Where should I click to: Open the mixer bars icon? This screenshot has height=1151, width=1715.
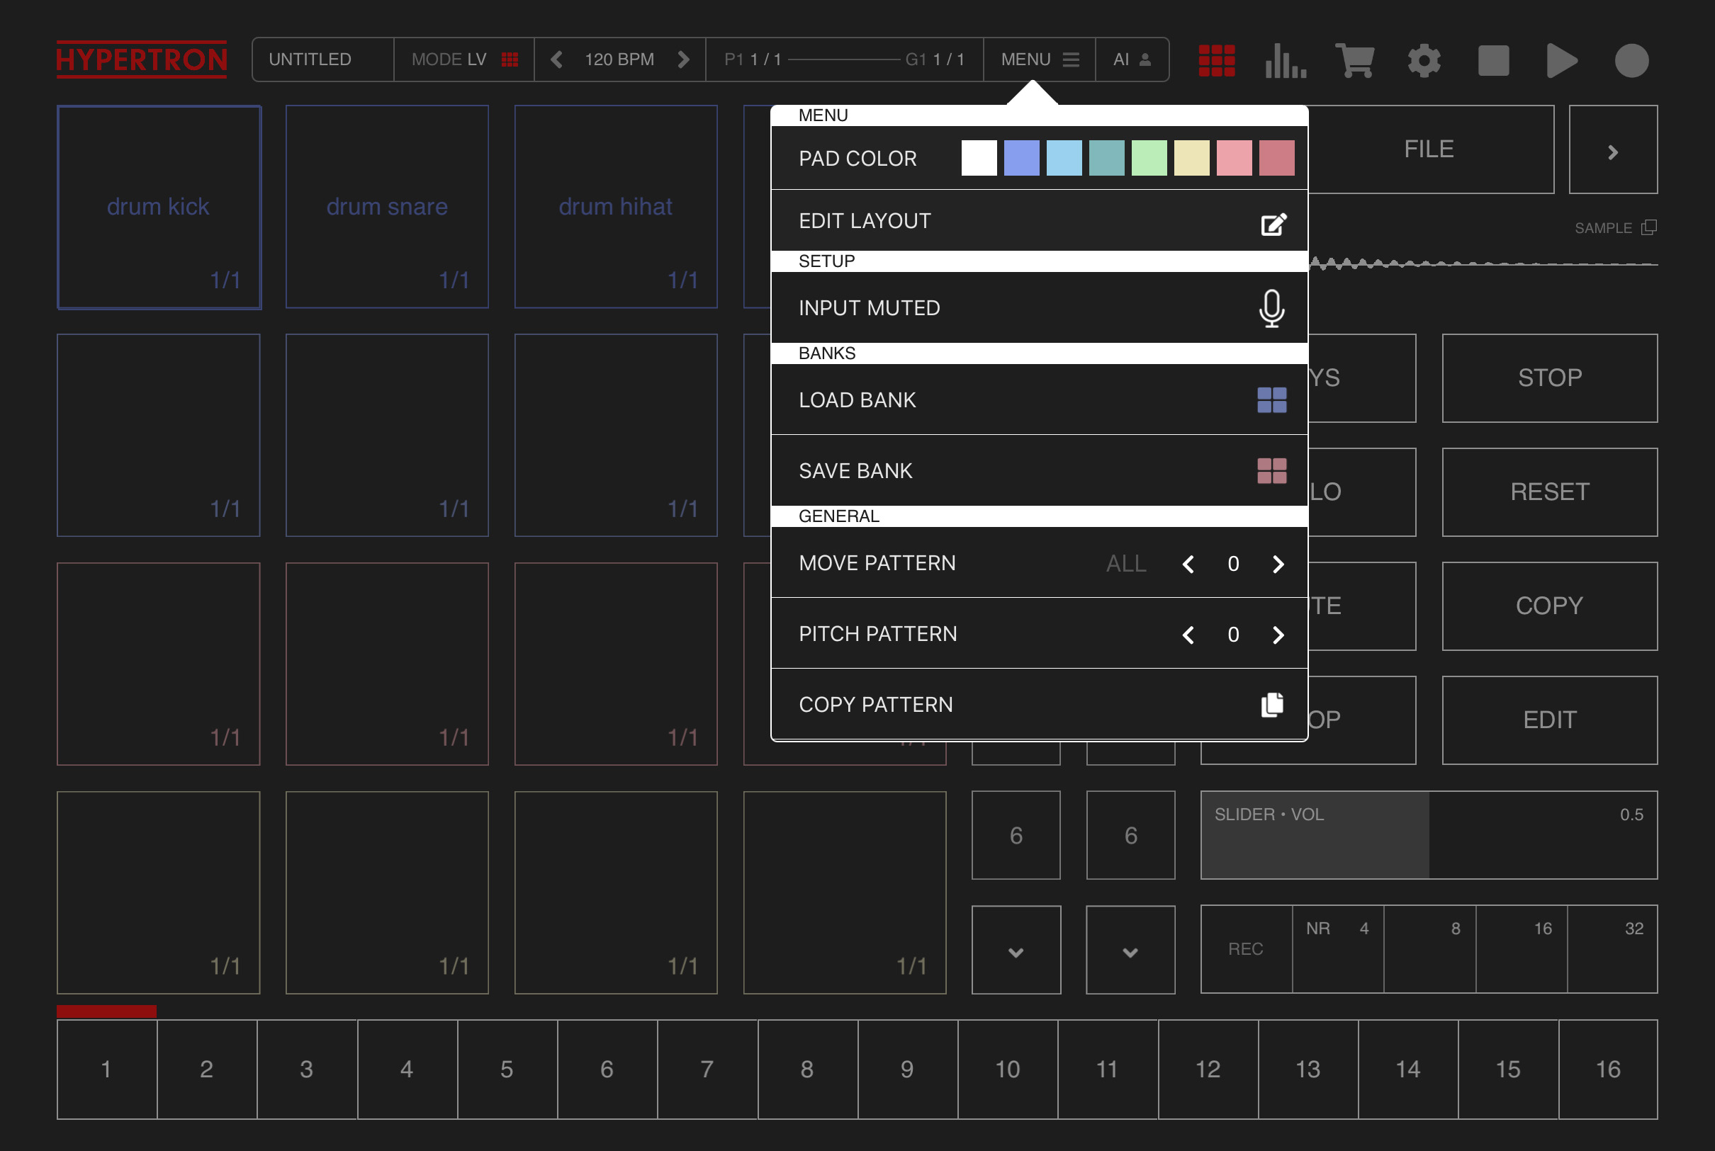(x=1286, y=60)
